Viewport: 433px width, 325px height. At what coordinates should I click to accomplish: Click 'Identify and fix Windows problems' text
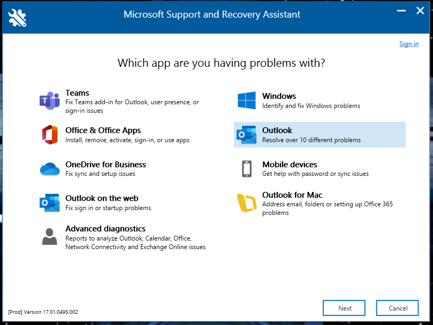pyautogui.click(x=311, y=106)
